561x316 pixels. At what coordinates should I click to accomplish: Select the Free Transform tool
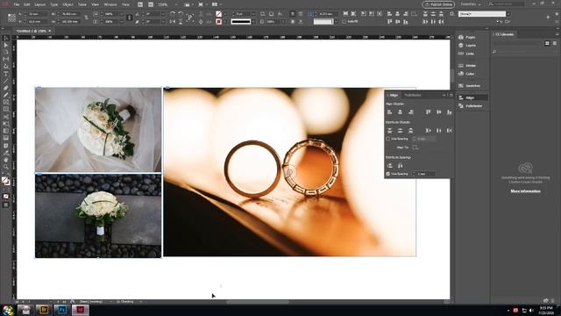[6, 124]
